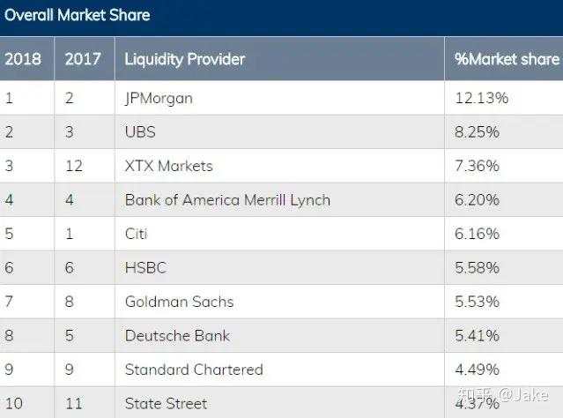Click the 12.13% market share value
The width and height of the screenshot is (563, 418).
[x=481, y=98]
